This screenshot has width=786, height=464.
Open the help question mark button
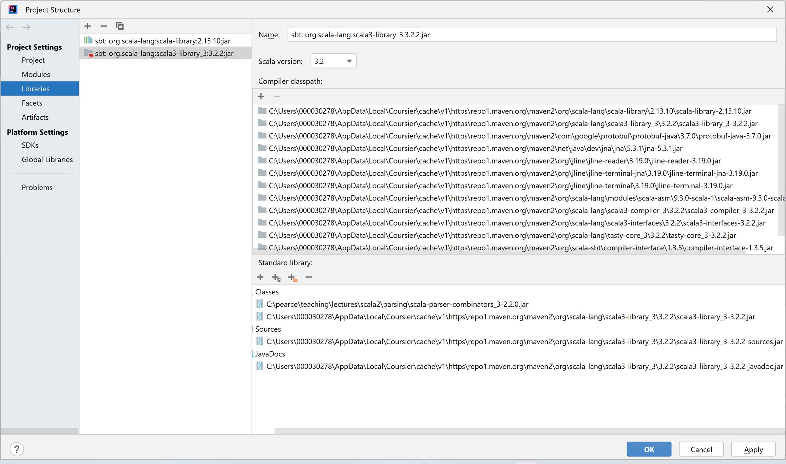[x=17, y=449]
